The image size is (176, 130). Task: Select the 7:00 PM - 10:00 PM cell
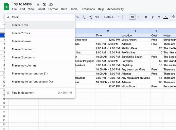pos(108,78)
